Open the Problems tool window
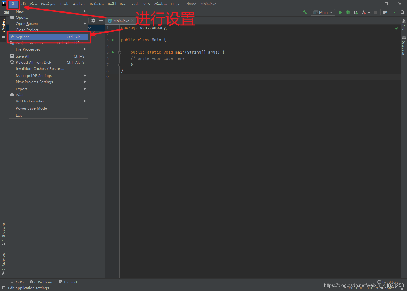 click(x=41, y=282)
